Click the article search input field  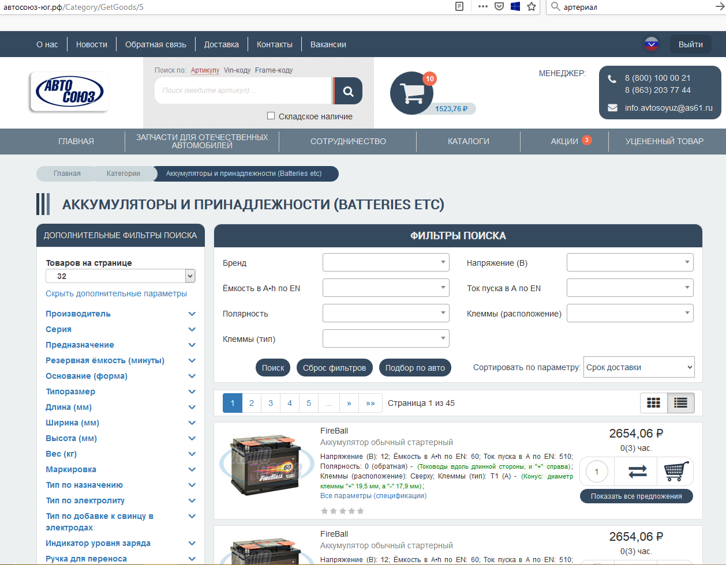click(x=242, y=91)
